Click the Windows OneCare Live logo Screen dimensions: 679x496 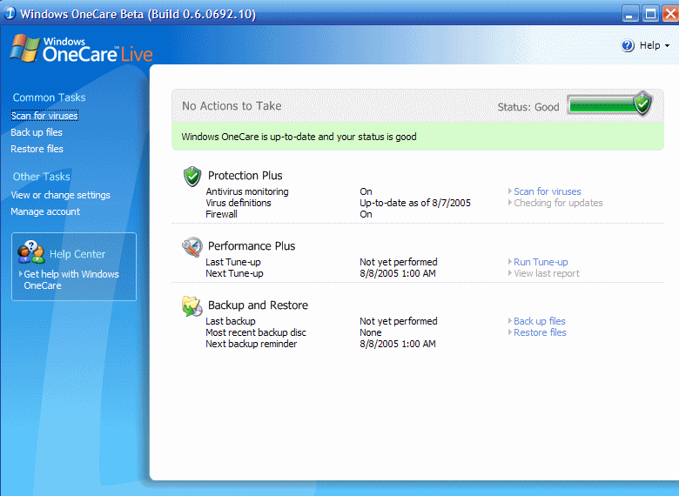coord(82,49)
